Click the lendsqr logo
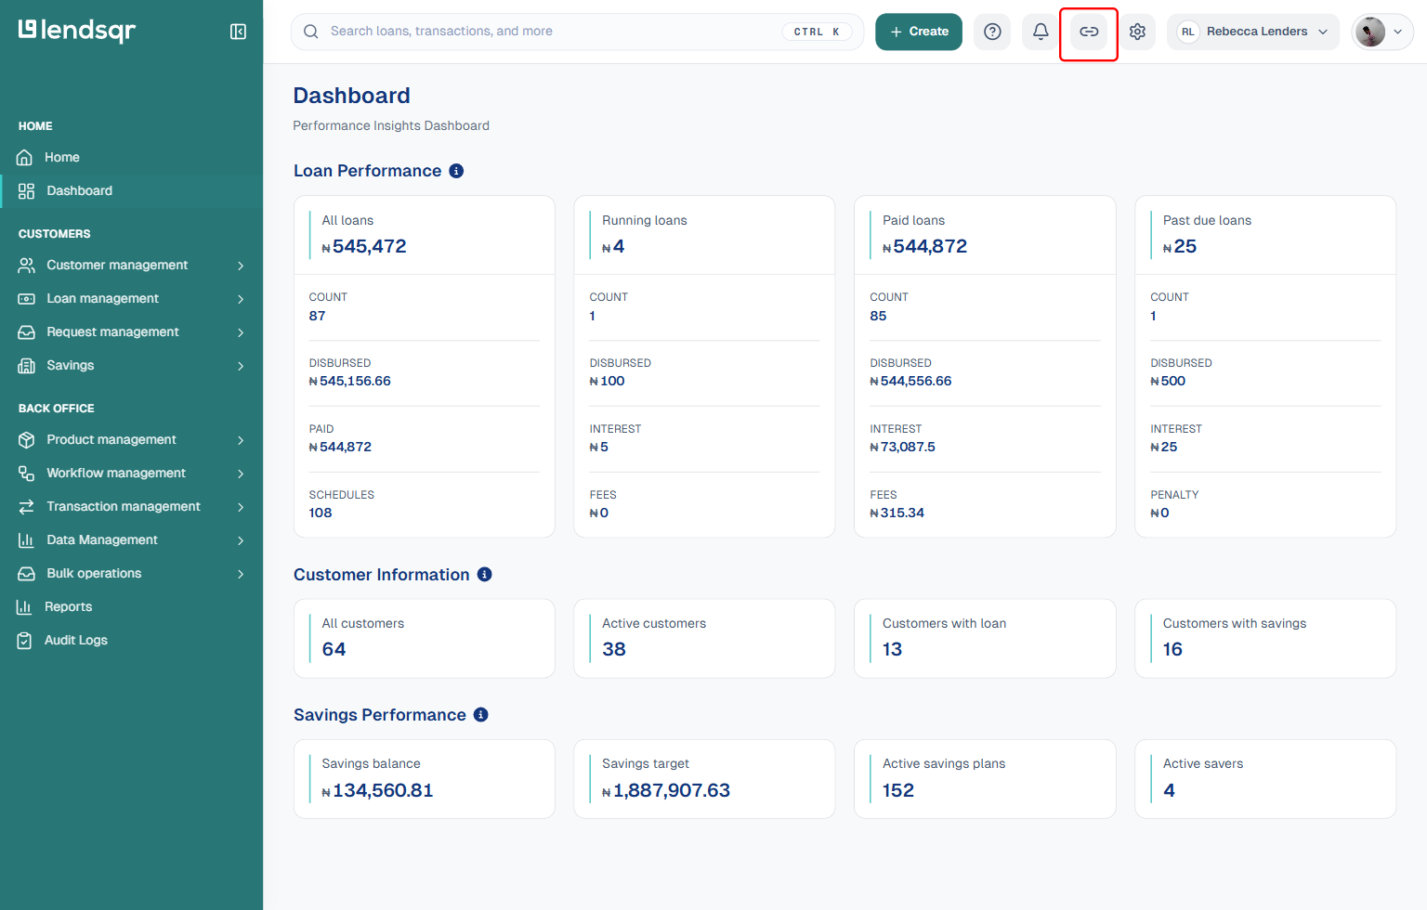Screen dimensions: 1427x910 pos(77,31)
